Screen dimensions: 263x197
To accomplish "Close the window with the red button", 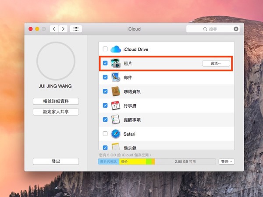I will pos(31,29).
